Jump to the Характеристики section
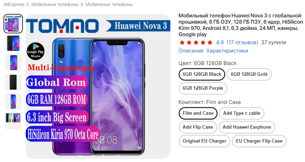The width and height of the screenshot is (305, 162). 227,51
